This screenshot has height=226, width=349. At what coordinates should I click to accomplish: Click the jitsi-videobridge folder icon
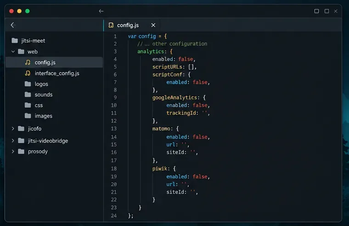click(21, 140)
